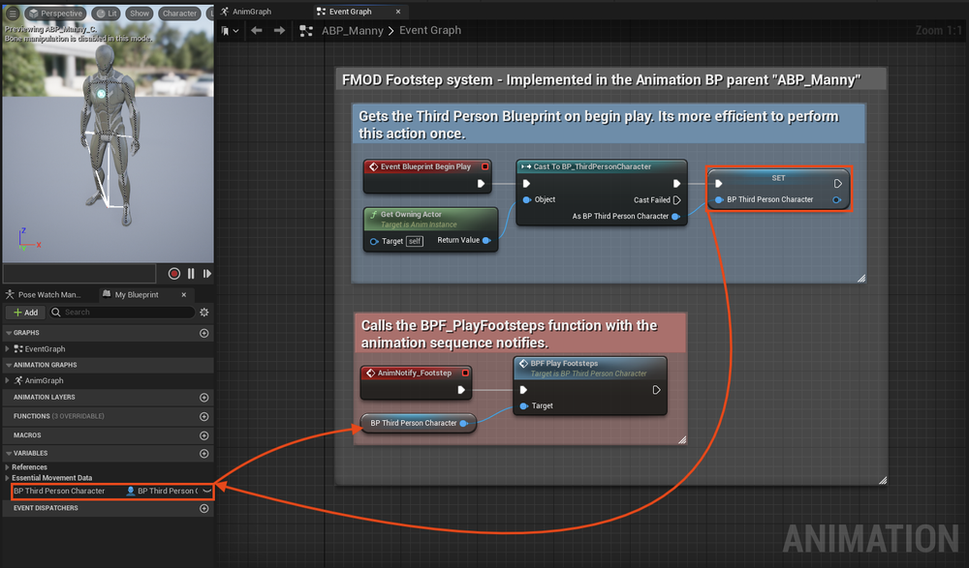Add new event dispatcher plus icon
This screenshot has height=568, width=969.
[x=203, y=508]
